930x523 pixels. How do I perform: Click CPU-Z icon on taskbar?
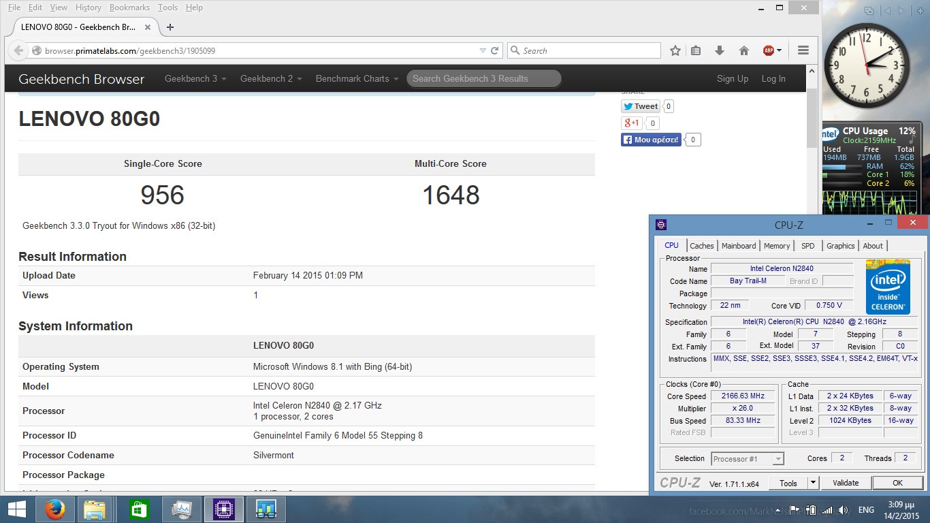coord(224,509)
